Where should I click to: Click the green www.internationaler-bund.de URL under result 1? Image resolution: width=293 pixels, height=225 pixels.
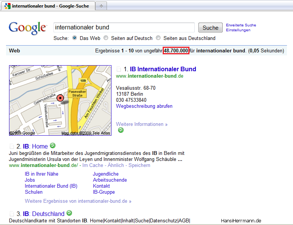tap(150, 76)
